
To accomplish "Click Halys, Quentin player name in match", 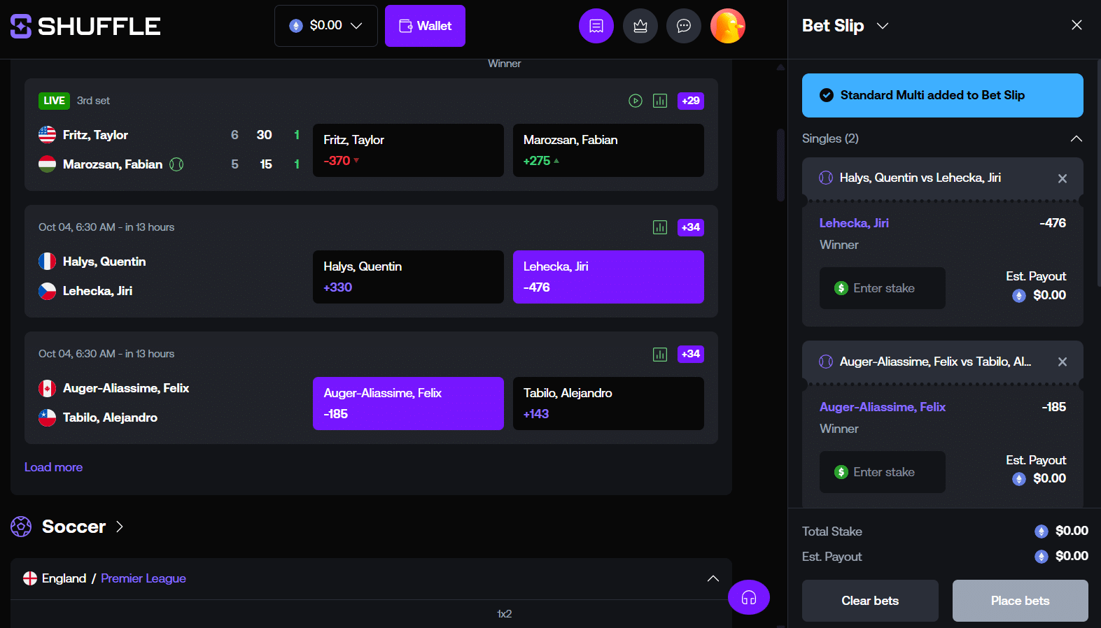I will (x=104, y=262).
